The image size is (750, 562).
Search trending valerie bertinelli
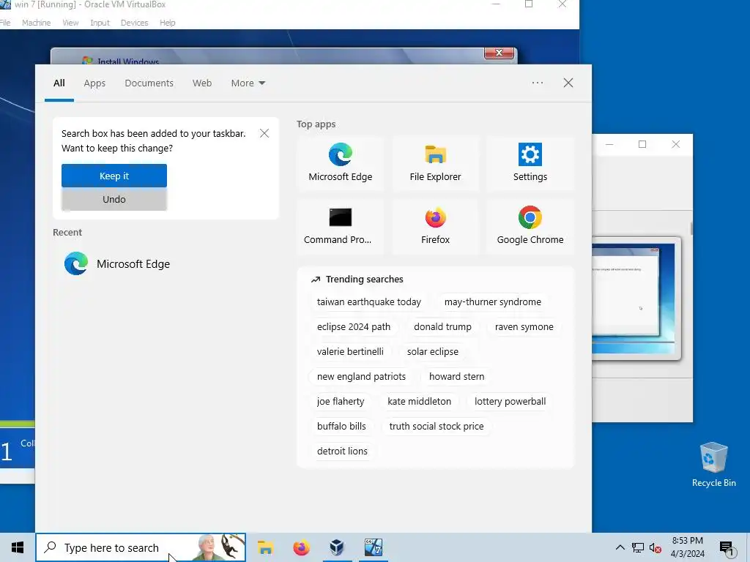click(350, 352)
